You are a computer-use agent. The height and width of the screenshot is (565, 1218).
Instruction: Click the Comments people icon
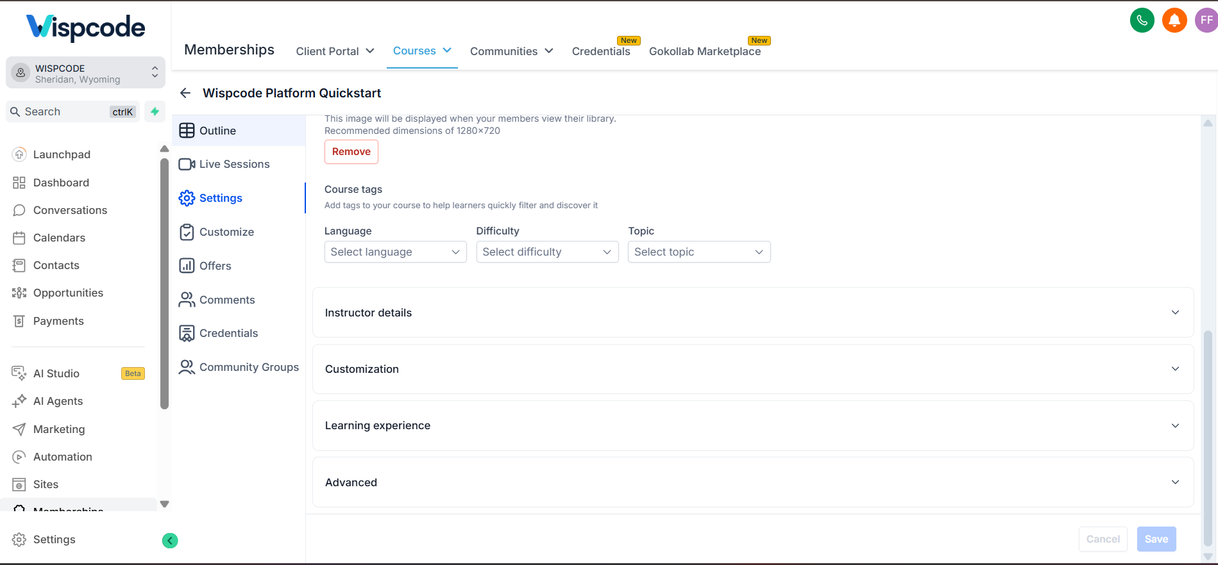tap(187, 300)
